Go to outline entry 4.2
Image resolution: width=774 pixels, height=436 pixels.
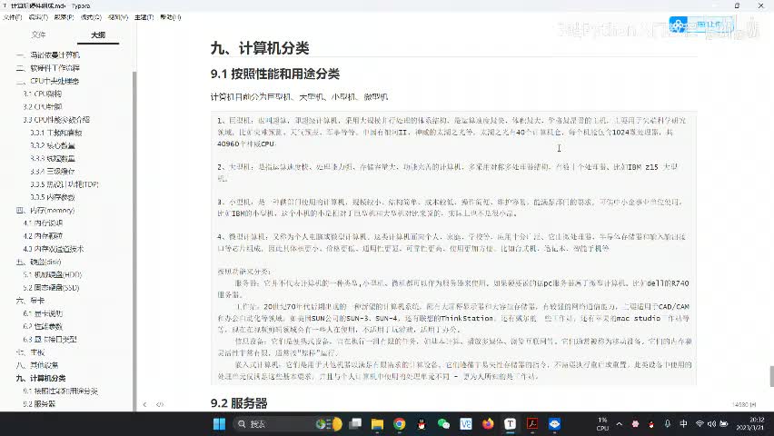(43, 236)
